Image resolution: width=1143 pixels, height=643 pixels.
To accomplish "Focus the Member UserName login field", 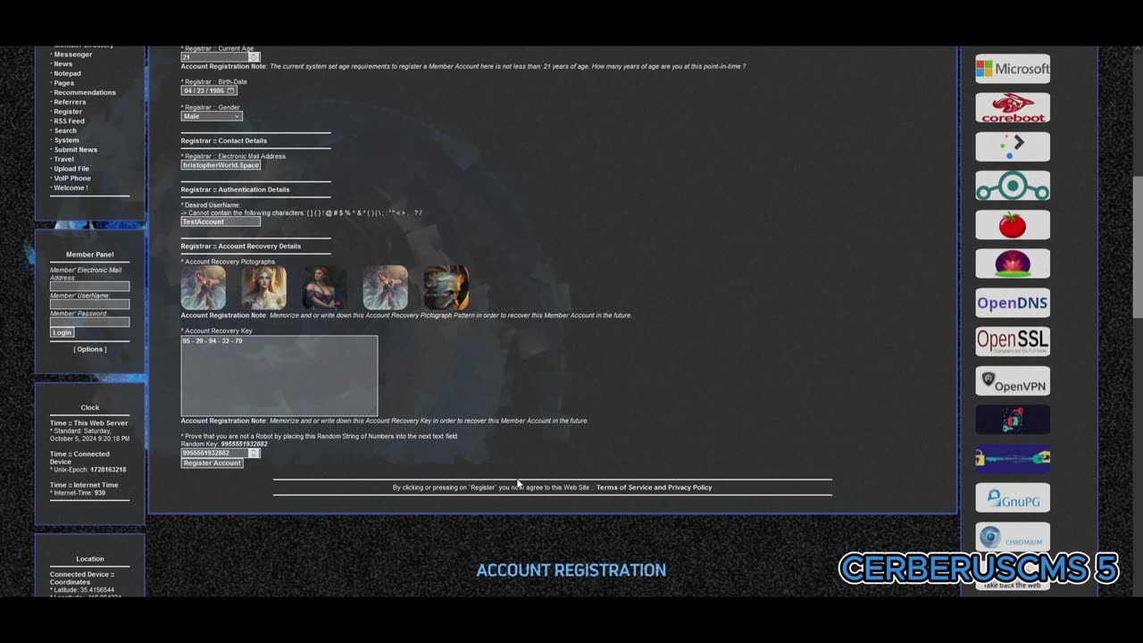I will (89, 305).
